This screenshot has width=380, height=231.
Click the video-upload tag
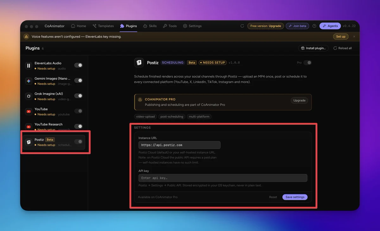(145, 116)
